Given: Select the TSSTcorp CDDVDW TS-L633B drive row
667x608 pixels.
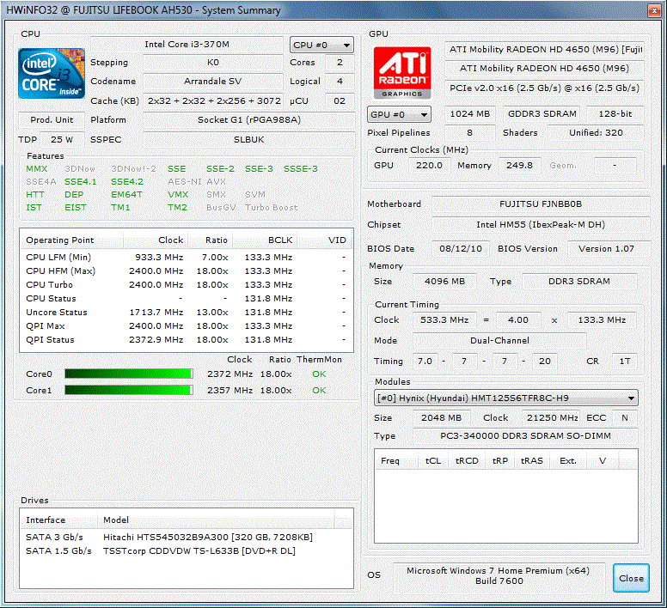Looking at the screenshot, I should click(x=187, y=550).
